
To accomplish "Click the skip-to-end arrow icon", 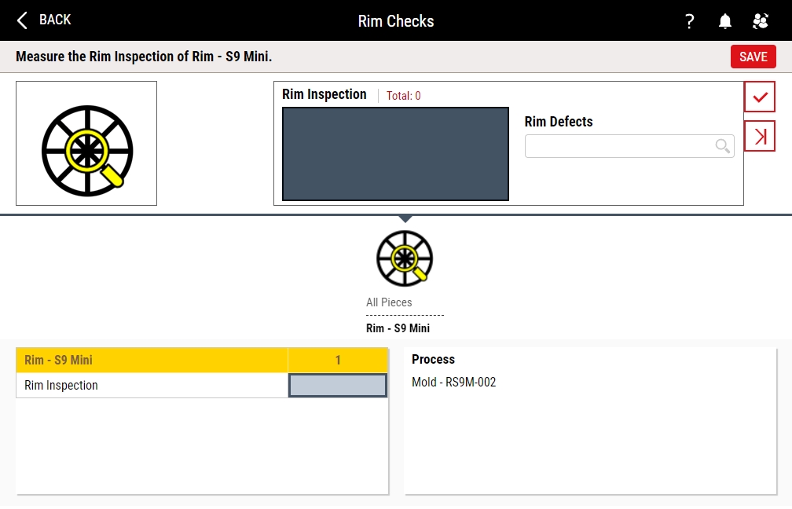I will [x=759, y=136].
